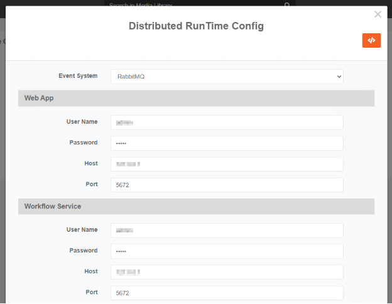Open the Event System dropdown
The image size is (392, 304).
(227, 76)
